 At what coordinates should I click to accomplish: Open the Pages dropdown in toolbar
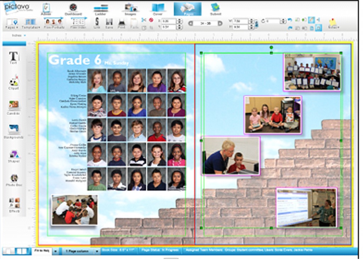click(12, 24)
